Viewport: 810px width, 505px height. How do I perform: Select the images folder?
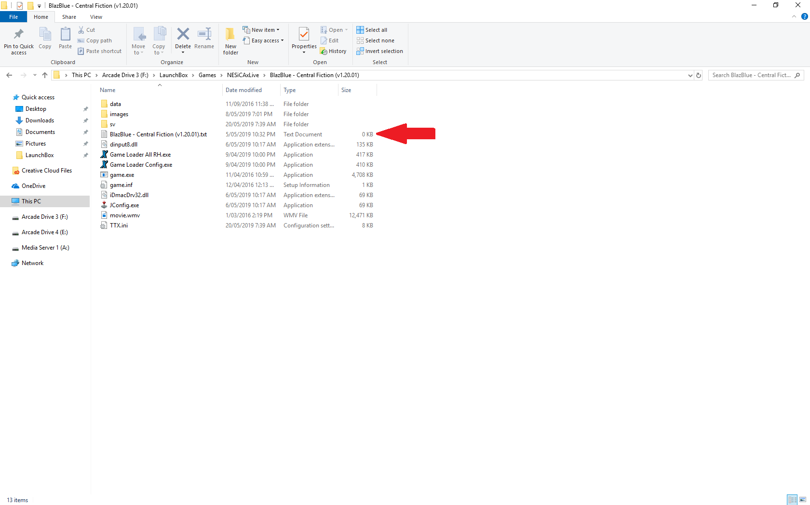(119, 114)
